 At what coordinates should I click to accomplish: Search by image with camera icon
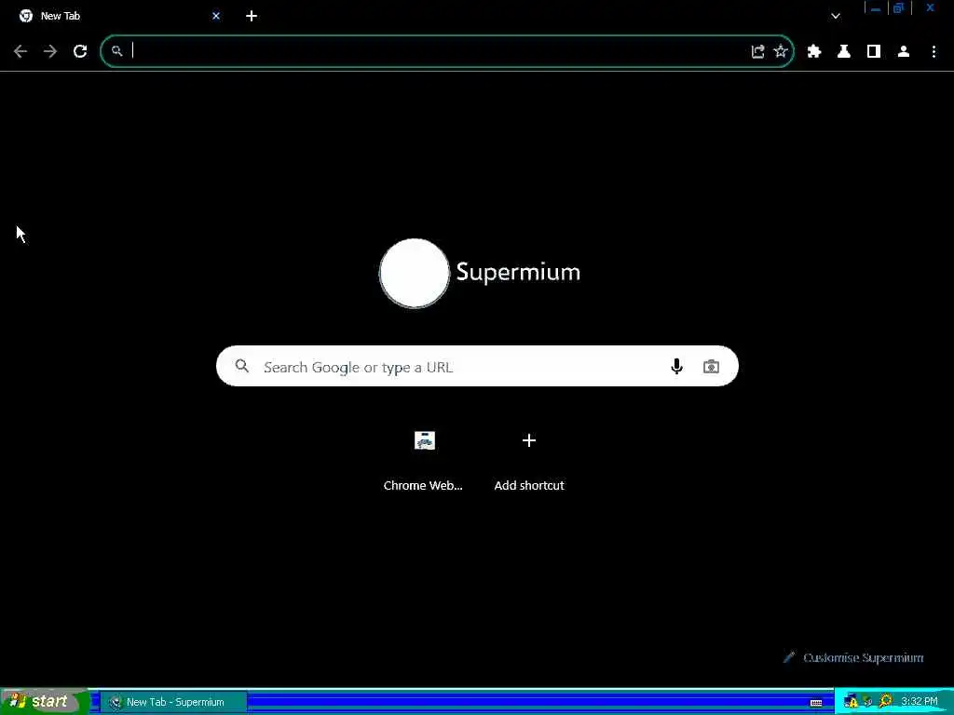(x=711, y=366)
